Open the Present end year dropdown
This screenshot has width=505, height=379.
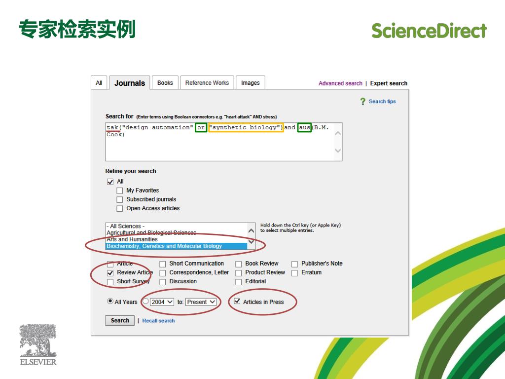201,302
